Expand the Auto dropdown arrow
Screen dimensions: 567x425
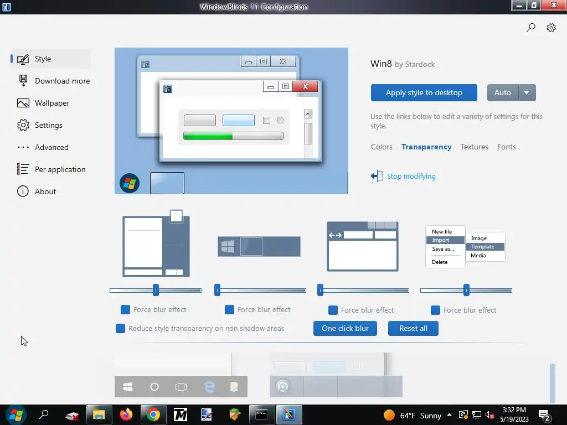tap(527, 93)
